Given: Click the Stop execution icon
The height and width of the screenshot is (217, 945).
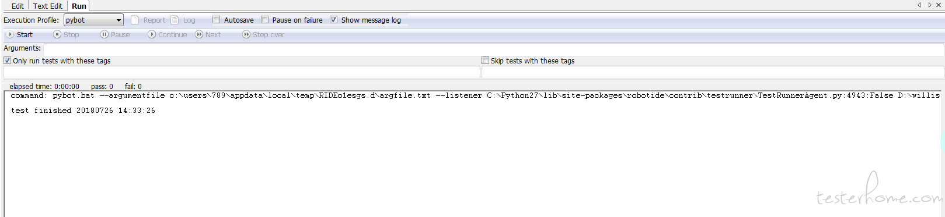Looking at the screenshot, I should coord(57,35).
